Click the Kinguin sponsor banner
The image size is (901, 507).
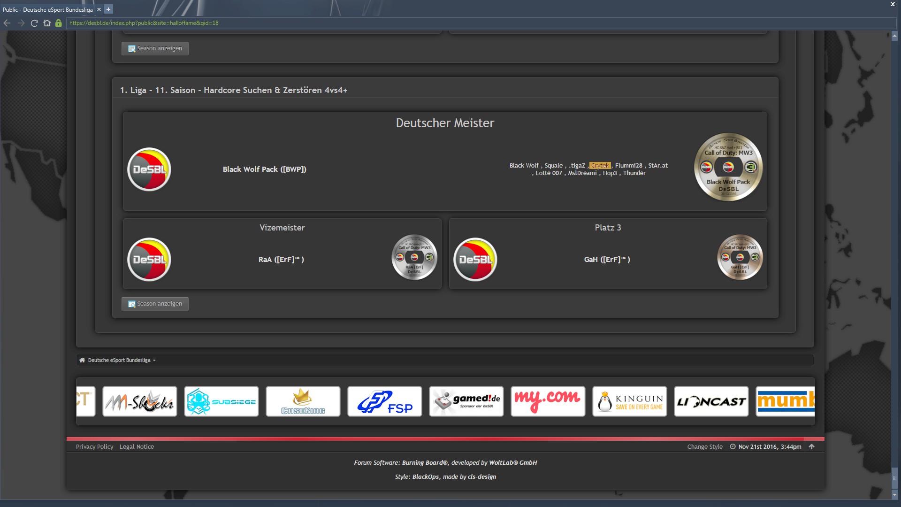629,401
